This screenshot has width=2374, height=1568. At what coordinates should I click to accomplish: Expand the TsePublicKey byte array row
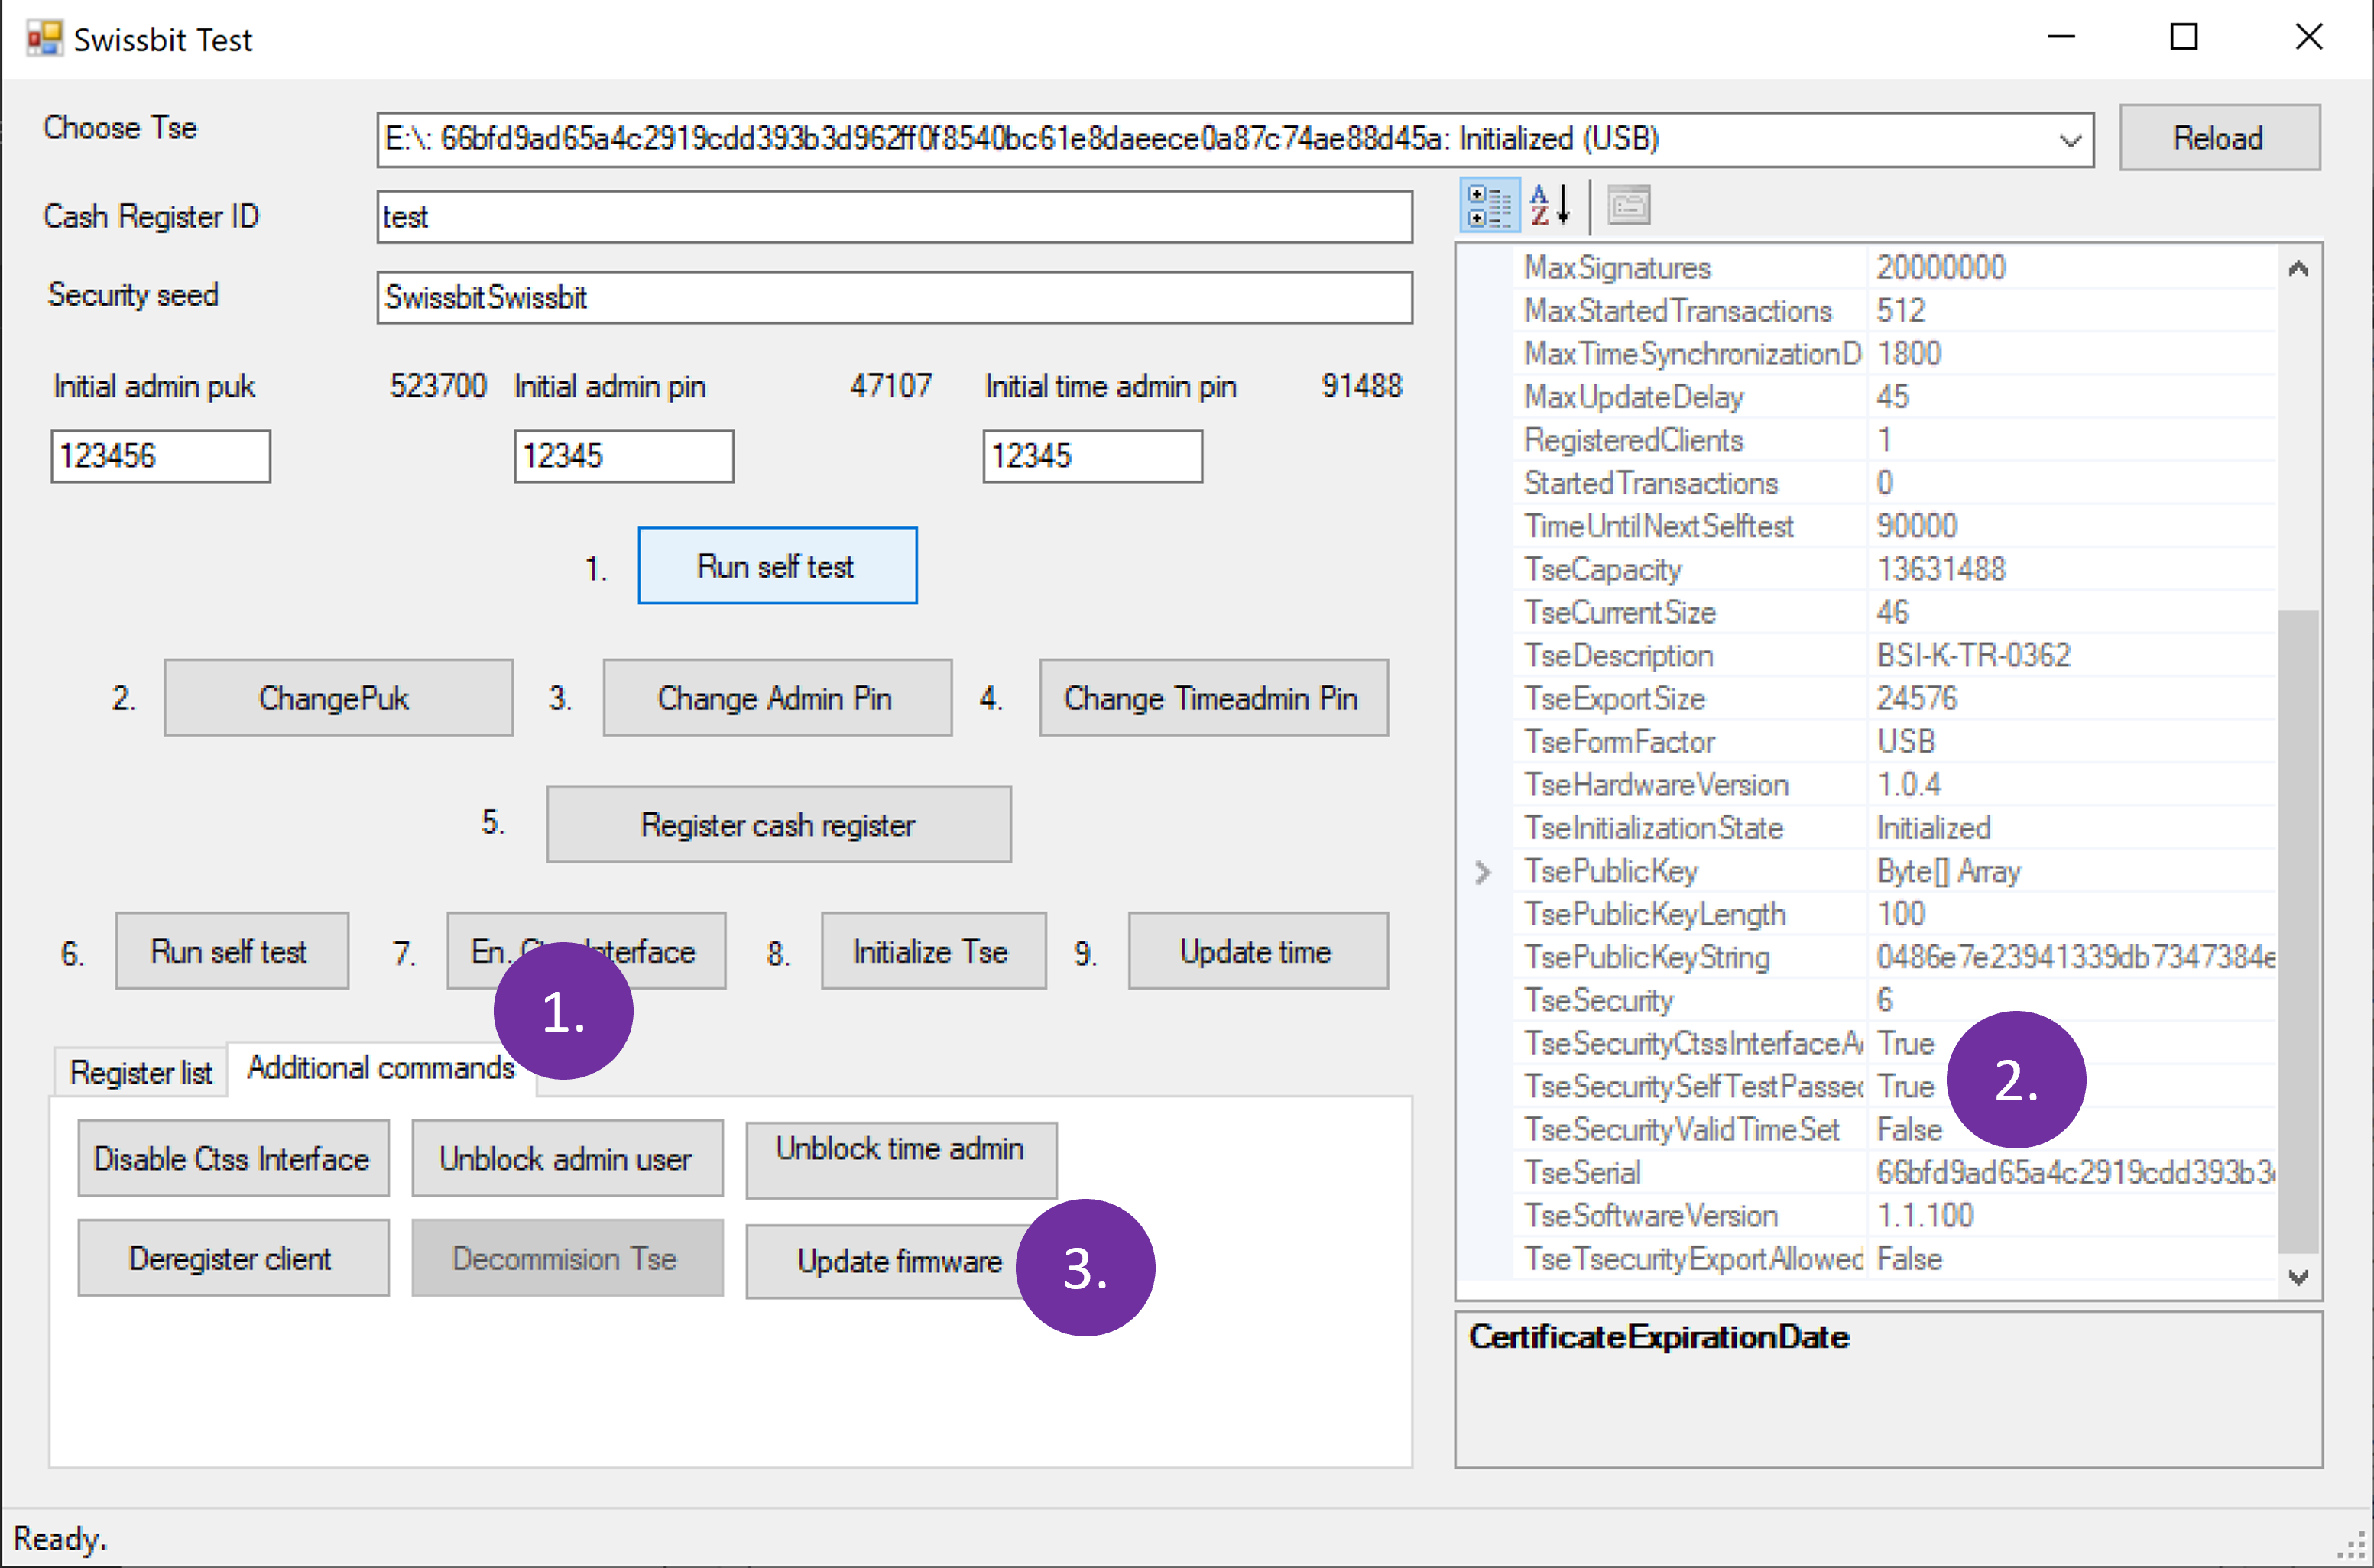tap(1483, 872)
